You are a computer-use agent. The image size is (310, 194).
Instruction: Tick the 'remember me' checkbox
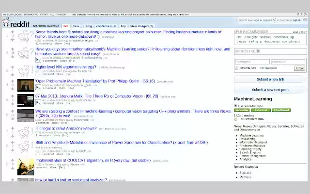point(236,68)
